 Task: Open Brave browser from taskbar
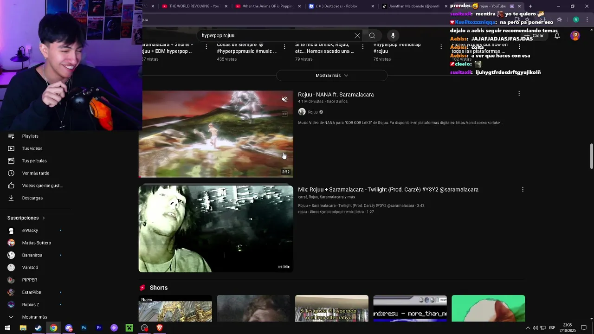pyautogui.click(x=160, y=328)
